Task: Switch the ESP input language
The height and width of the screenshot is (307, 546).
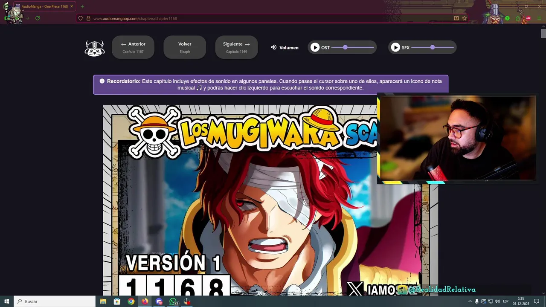Action: coord(505,301)
